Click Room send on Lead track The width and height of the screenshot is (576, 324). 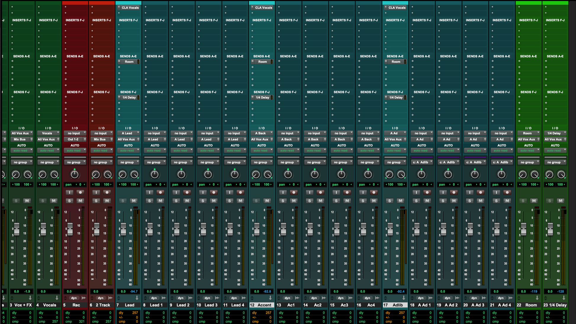tap(129, 62)
